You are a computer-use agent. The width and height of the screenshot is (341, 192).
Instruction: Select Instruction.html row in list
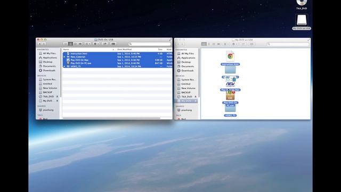(x=117, y=53)
